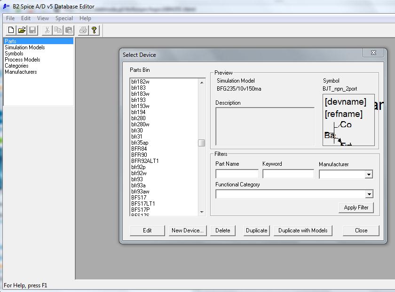This screenshot has height=292, width=395.
Task: Open the View menu
Action: (x=43, y=18)
